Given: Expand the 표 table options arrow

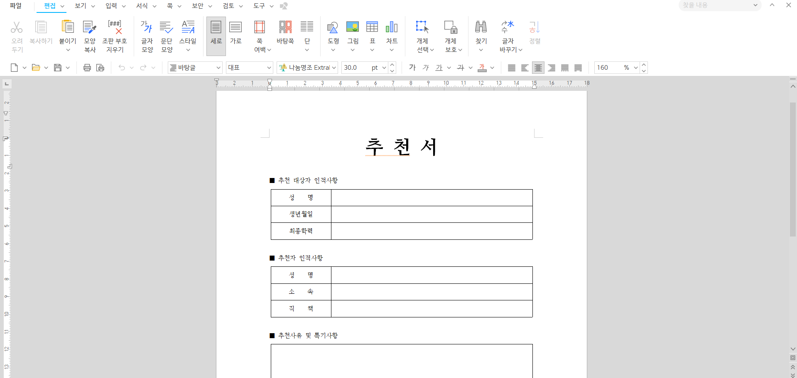Looking at the screenshot, I should click(x=372, y=50).
